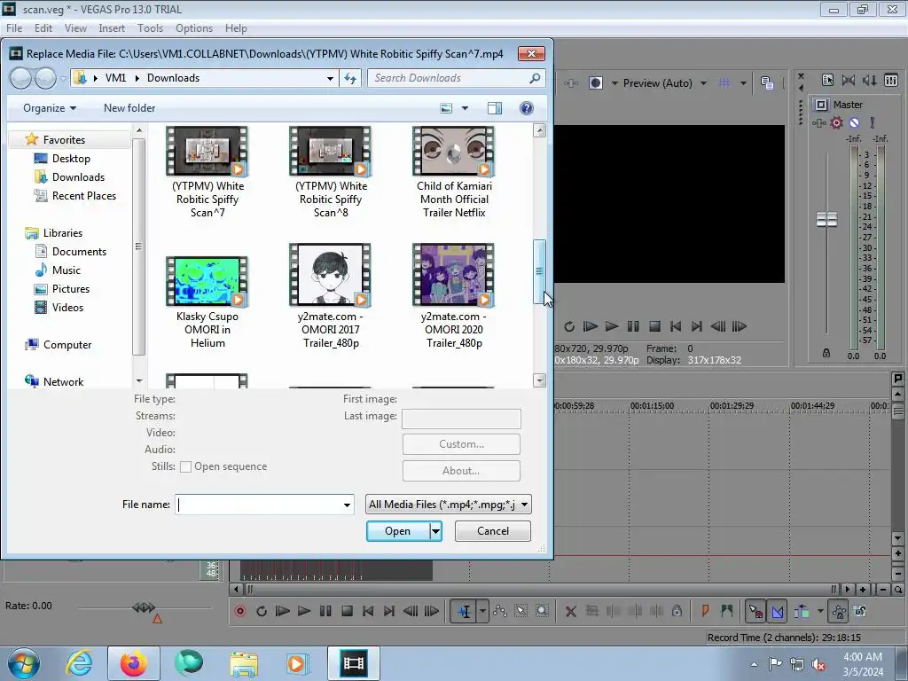The height and width of the screenshot is (681, 908).
Task: Open Master Bus FX icon
Action: [818, 122]
